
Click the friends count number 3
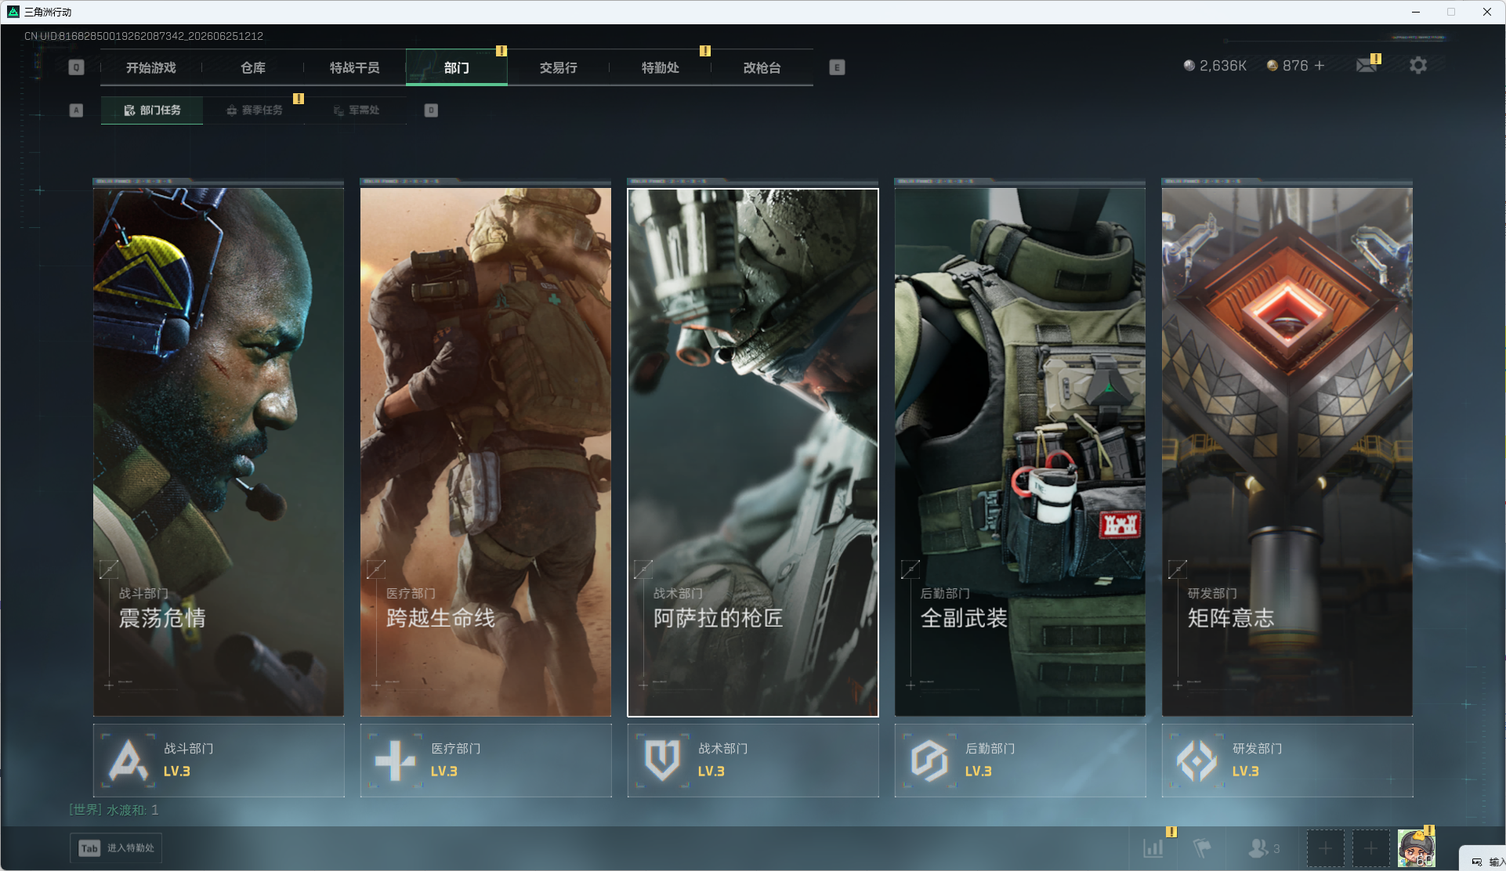click(x=1276, y=848)
